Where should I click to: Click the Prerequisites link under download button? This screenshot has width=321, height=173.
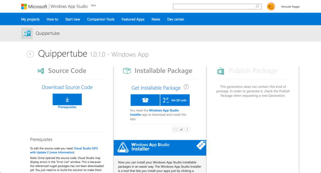[x=67, y=107]
